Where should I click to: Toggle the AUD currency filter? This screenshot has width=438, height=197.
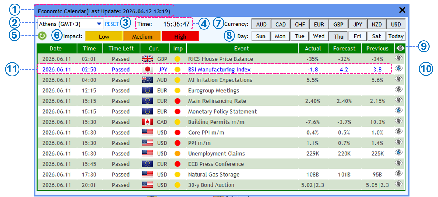point(261,24)
